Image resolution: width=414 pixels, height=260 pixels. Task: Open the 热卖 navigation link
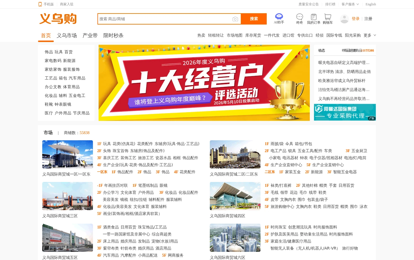click(201, 35)
